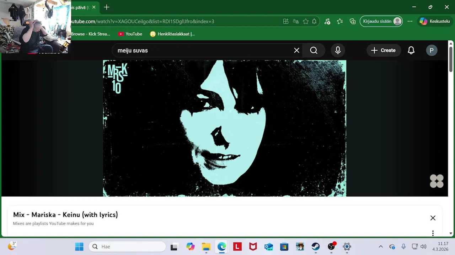This screenshot has width=455, height=255.
Task: Open the split screen icon in address bar
Action: [x=286, y=21]
